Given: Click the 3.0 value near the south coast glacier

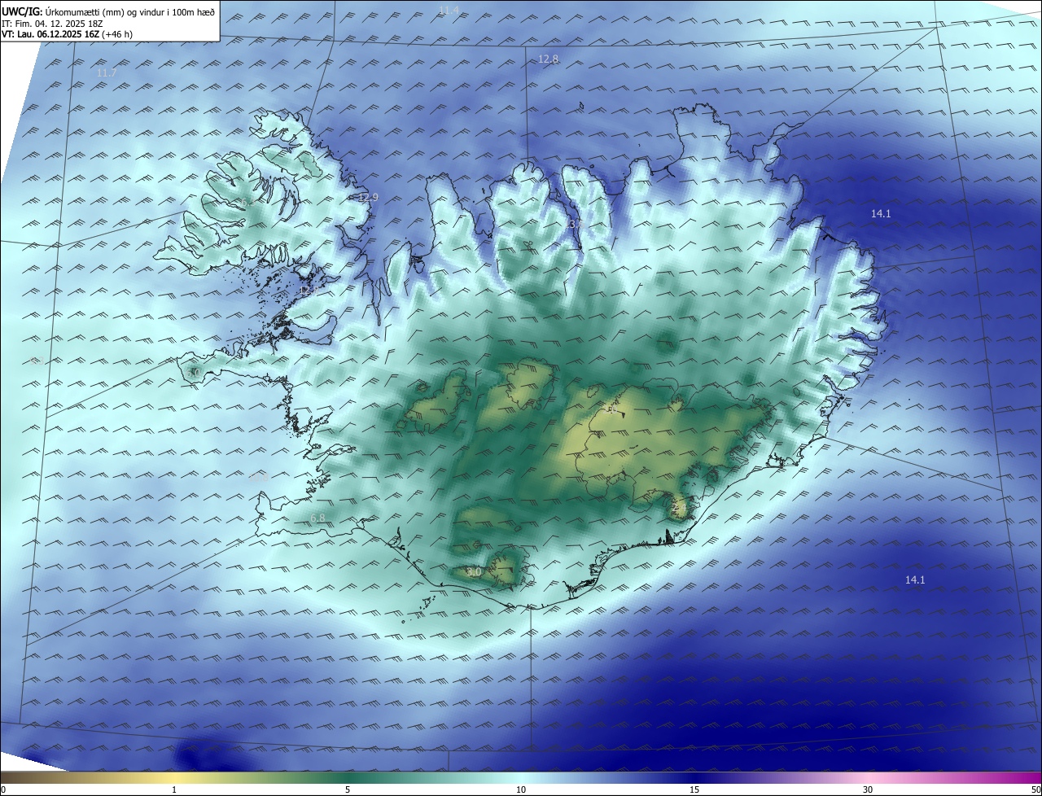Looking at the screenshot, I should pos(474,572).
